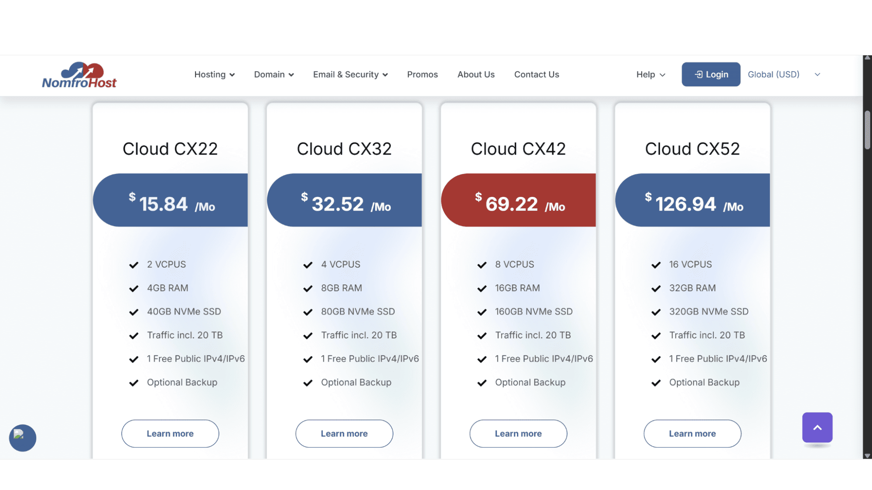The image size is (872, 490).
Task: Click the 160GB NVMe SSD feature text
Action: click(534, 311)
